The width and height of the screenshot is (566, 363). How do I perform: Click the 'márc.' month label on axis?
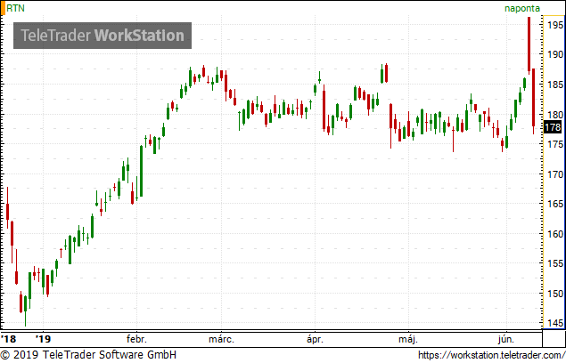(x=222, y=339)
